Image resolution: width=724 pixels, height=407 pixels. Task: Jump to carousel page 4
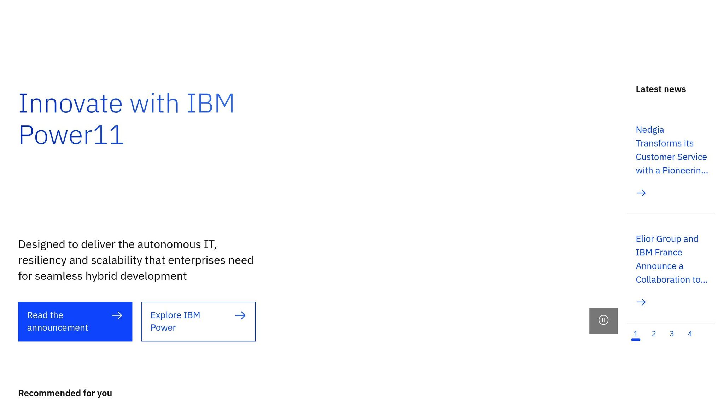690,334
